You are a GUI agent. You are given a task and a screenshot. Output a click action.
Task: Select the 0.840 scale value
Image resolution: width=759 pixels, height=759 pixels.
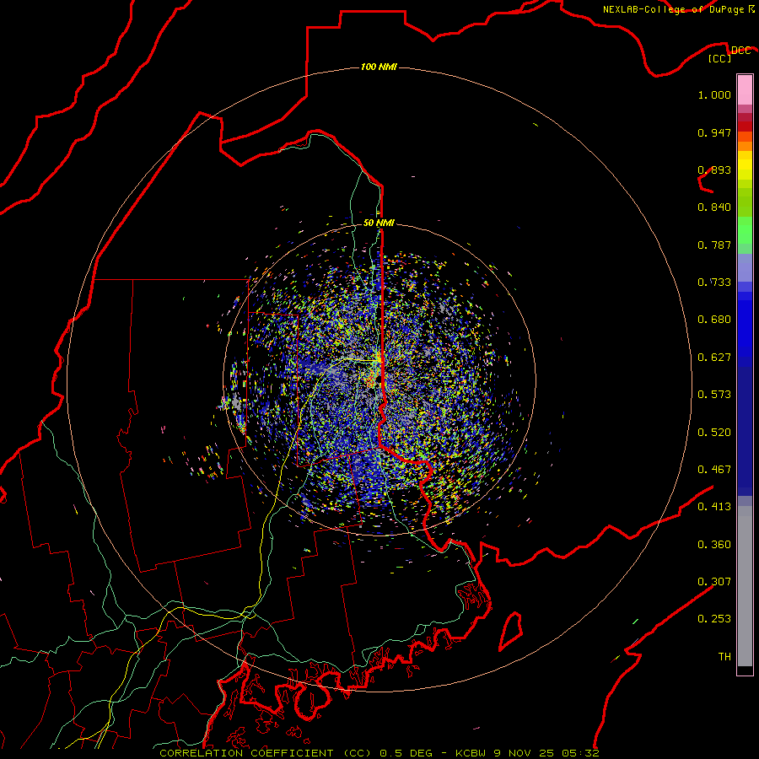click(714, 207)
